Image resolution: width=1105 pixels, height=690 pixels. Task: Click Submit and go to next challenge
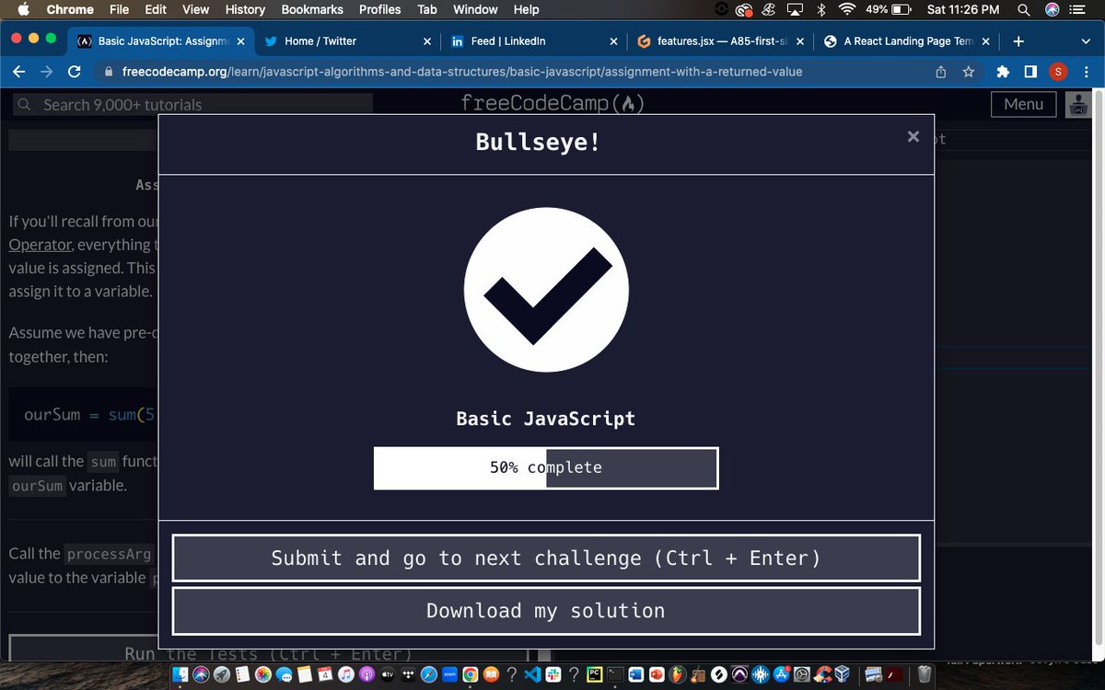coord(546,558)
